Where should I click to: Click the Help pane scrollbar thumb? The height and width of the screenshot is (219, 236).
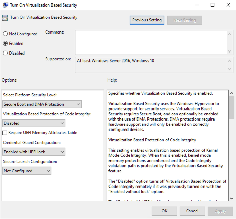click(x=231, y=107)
